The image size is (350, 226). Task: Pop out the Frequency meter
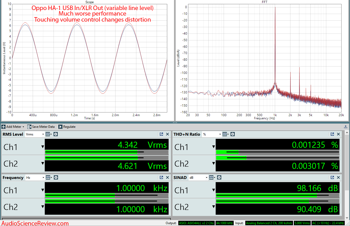click(x=161, y=178)
